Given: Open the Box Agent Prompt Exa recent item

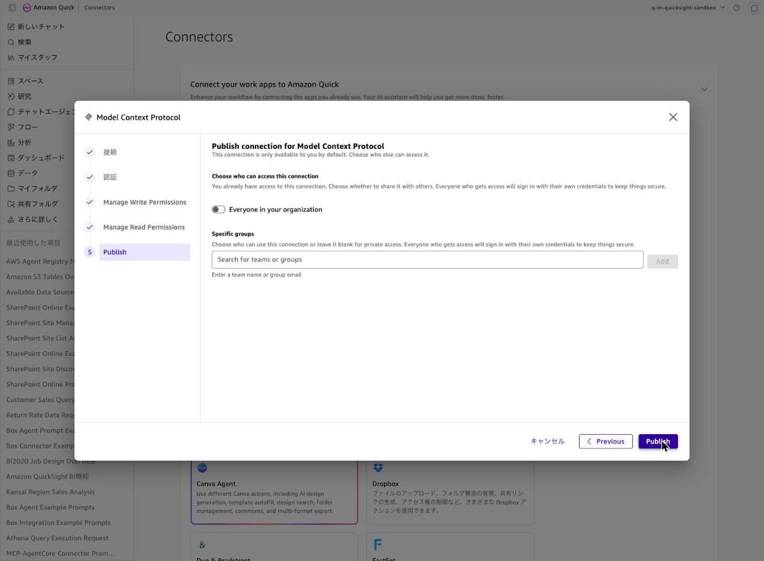Looking at the screenshot, I should click(40, 431).
